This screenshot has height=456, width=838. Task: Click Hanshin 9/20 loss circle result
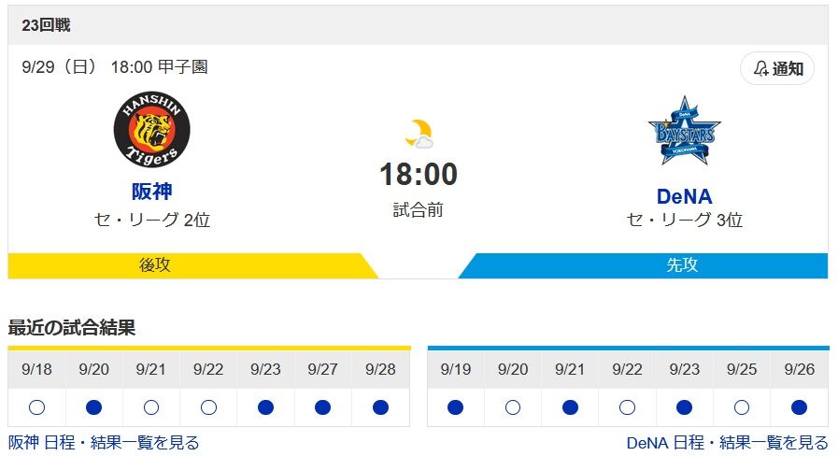tap(93, 407)
